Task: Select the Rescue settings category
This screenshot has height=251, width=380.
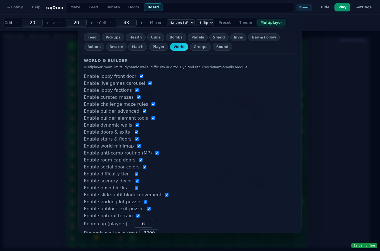Action: (x=116, y=47)
